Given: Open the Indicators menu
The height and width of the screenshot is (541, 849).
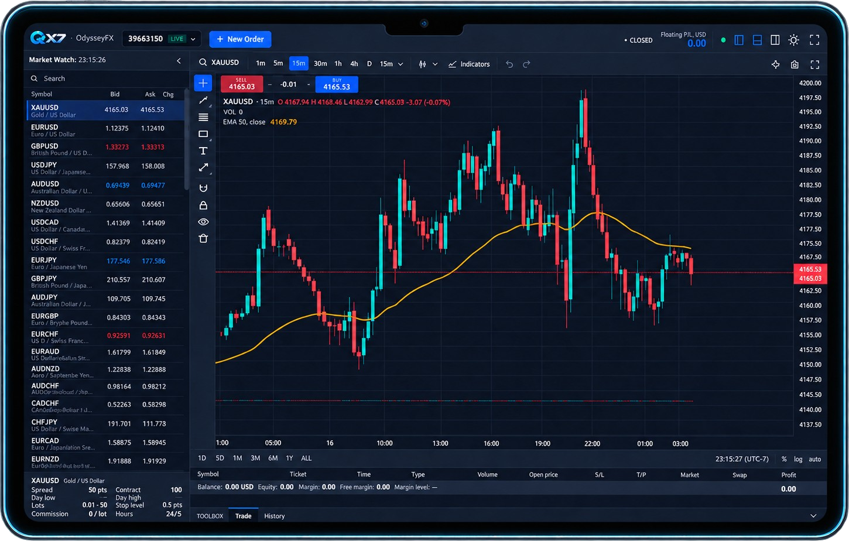Looking at the screenshot, I should pos(469,64).
